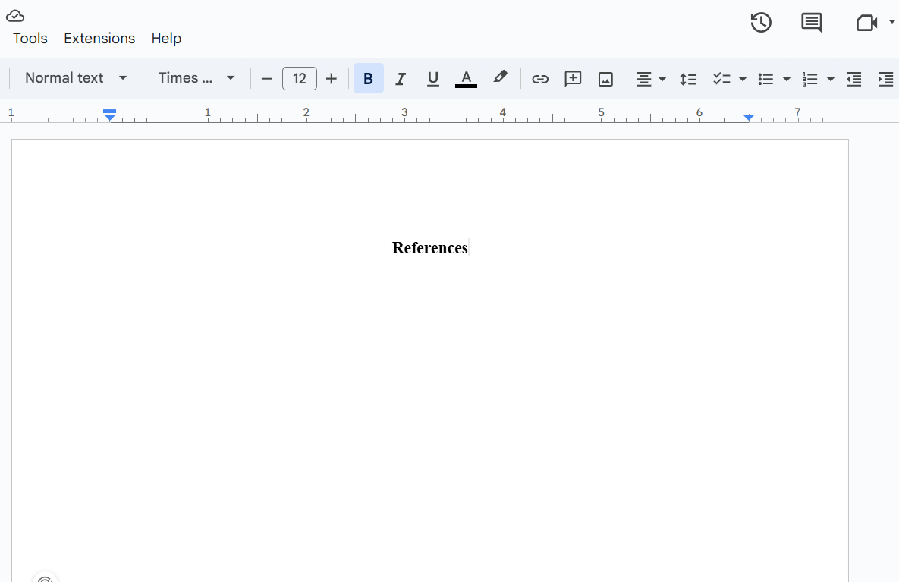Image resolution: width=899 pixels, height=582 pixels.
Task: Insert a link
Action: tap(540, 78)
